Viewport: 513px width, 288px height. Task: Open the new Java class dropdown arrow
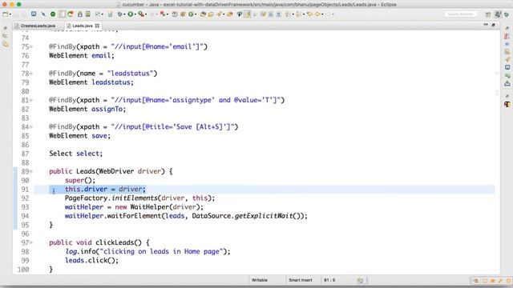196,14
